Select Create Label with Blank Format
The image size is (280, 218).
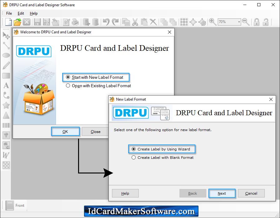click(163, 158)
